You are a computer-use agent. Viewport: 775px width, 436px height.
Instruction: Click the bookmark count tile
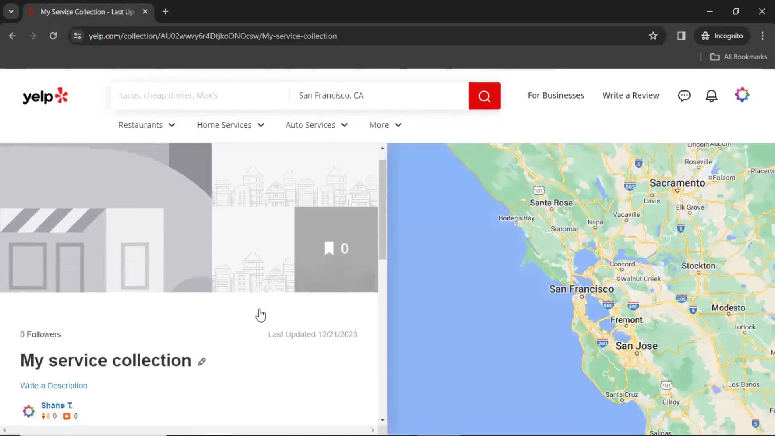click(336, 249)
